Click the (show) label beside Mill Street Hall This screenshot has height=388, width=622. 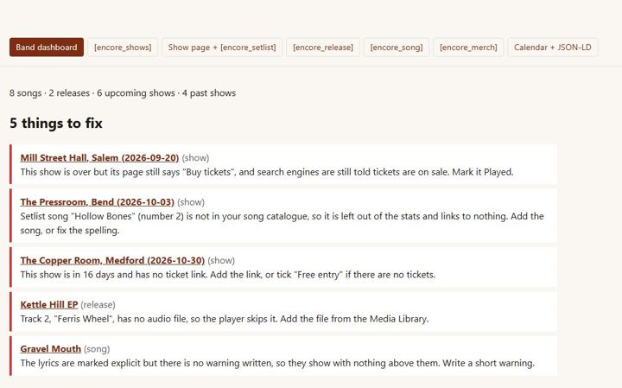pos(195,158)
